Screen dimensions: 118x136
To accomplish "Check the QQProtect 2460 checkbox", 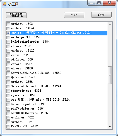I will coord(8,77).
